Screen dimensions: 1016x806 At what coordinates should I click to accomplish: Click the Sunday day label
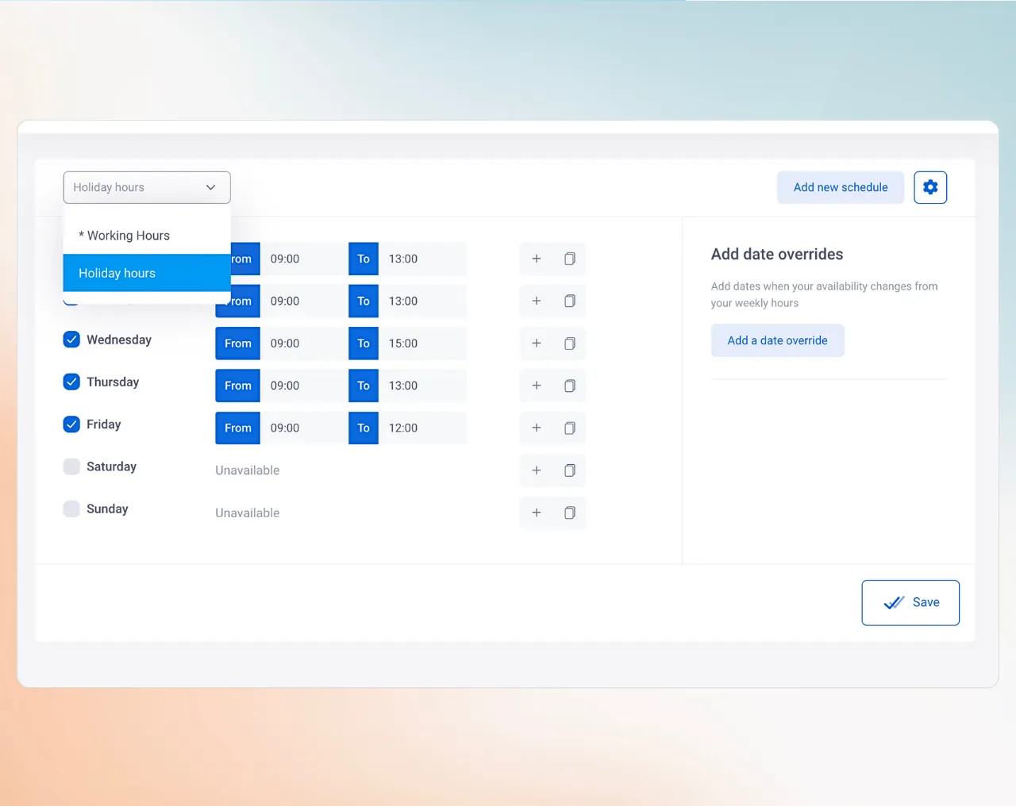107,509
